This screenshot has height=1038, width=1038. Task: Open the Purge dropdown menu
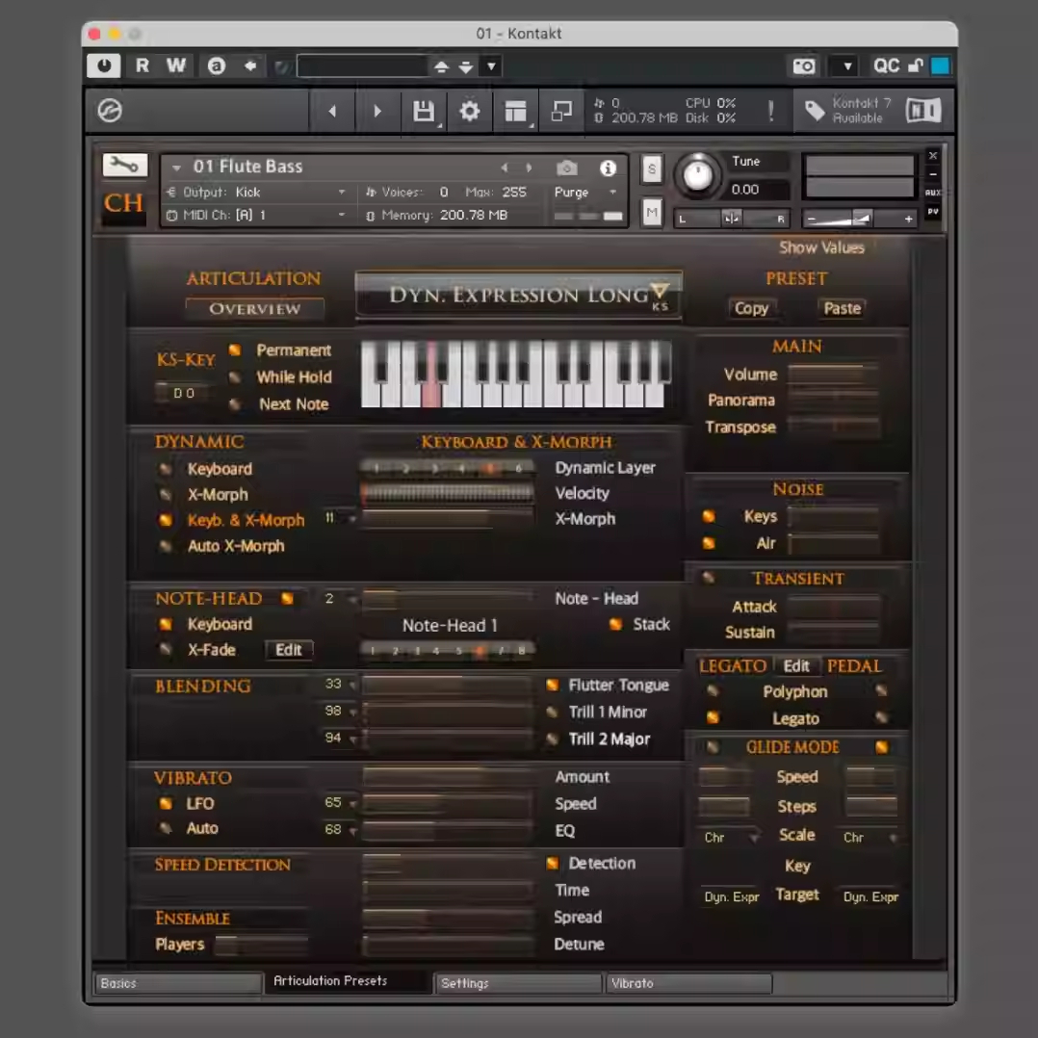point(585,192)
